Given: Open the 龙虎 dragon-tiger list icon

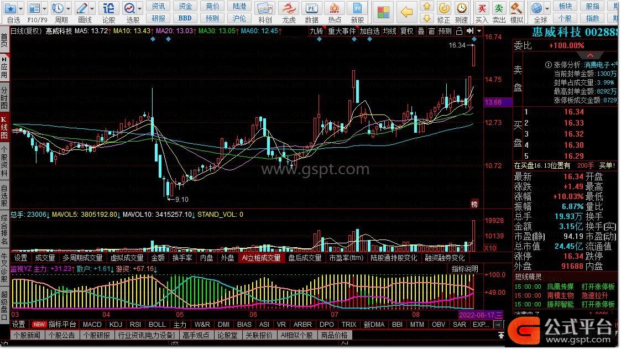Looking at the screenshot, I should click(x=288, y=8).
